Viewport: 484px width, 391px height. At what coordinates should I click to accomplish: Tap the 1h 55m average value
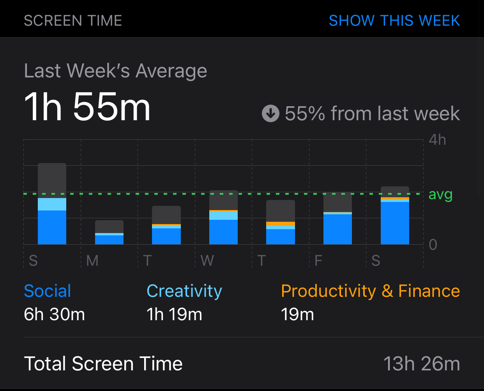[87, 107]
